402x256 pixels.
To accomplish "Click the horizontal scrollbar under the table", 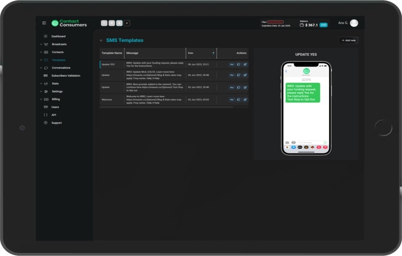I will tap(166, 107).
